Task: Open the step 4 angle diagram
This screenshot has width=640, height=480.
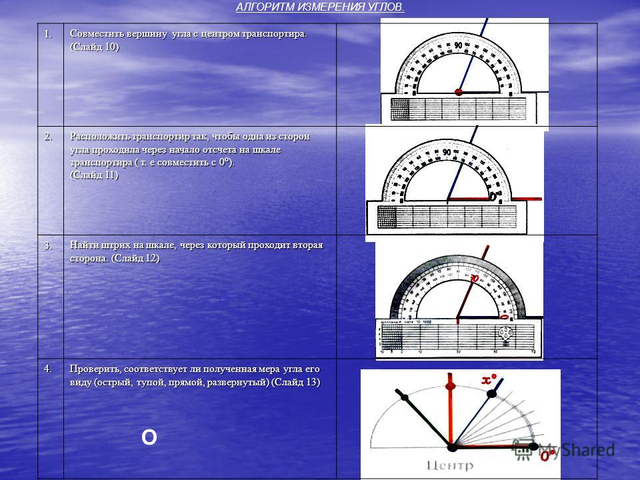Action: pos(461,425)
